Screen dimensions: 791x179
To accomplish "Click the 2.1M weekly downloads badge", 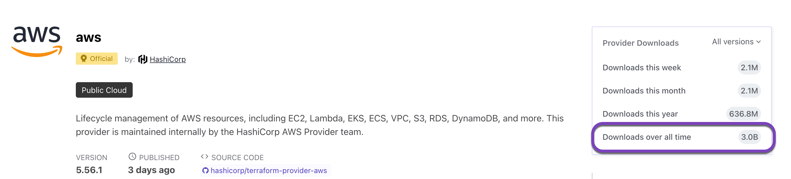I will coord(749,67).
